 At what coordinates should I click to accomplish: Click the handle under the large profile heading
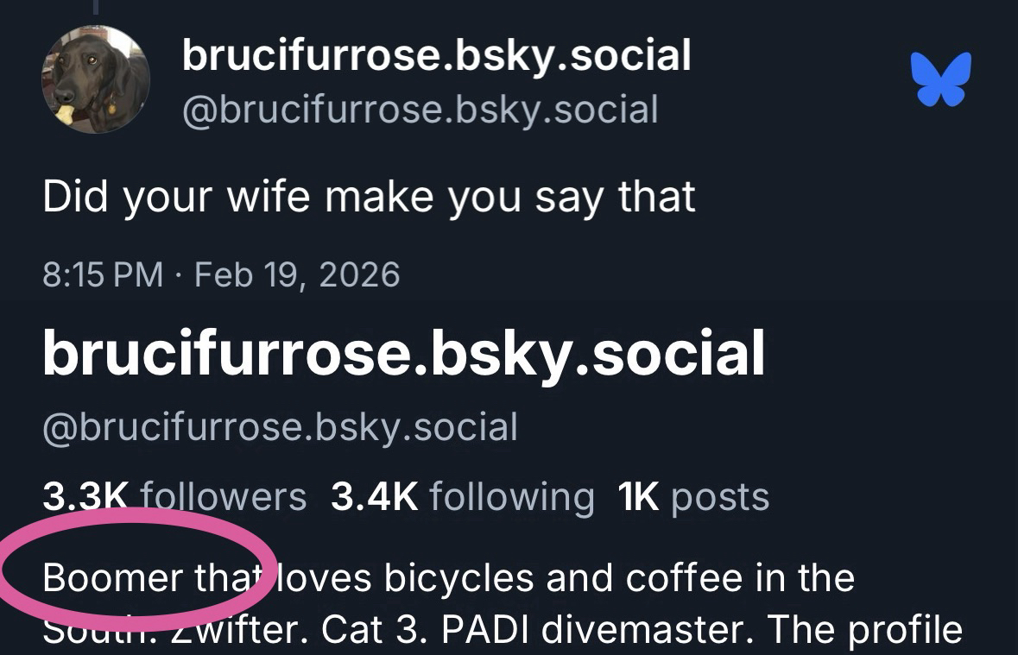[x=280, y=427]
